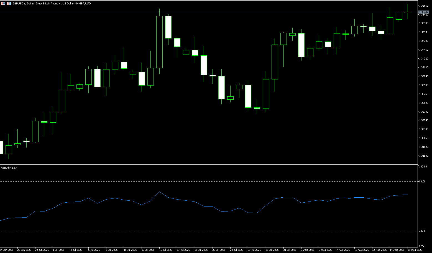Click the RSI(14) 63.83 indicator label

coord(9,167)
